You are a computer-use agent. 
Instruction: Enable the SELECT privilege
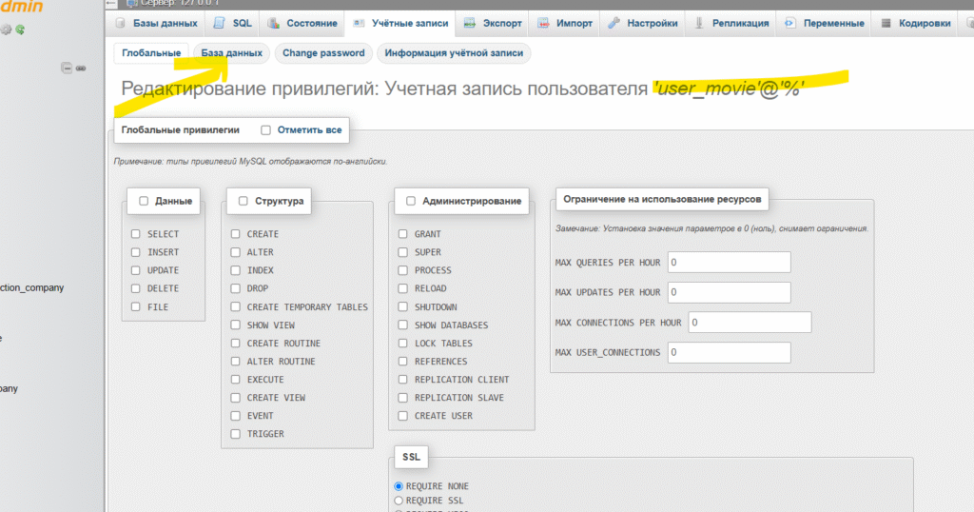coord(135,233)
